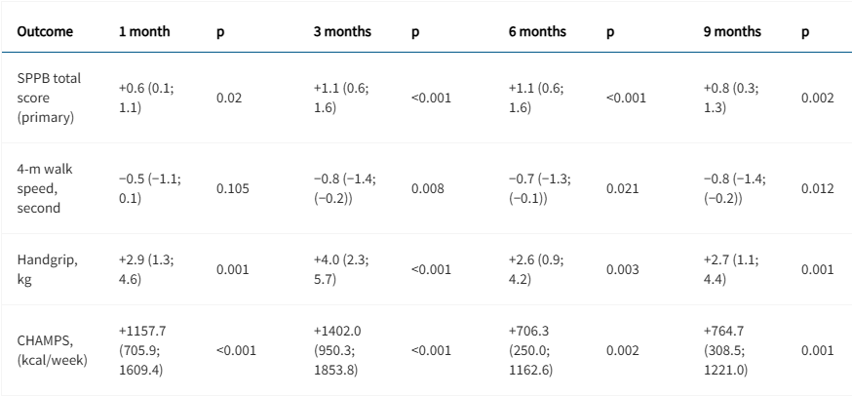Click the 9 months column header

(x=732, y=31)
